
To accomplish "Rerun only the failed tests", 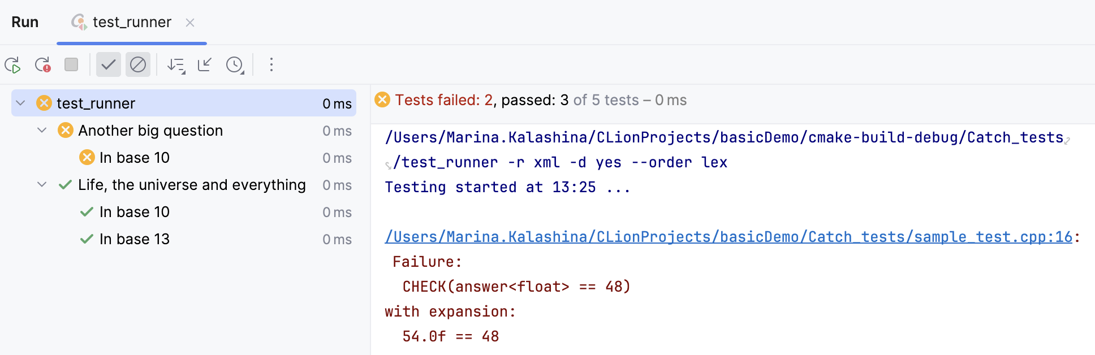I will (x=42, y=64).
